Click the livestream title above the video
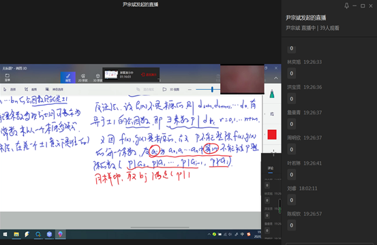Viewport: 377px width, 245px height. 140,4
